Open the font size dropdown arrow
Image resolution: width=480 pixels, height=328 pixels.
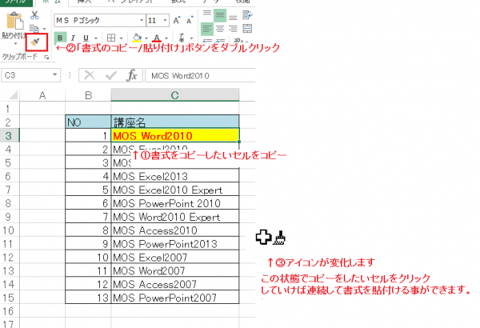click(x=166, y=21)
